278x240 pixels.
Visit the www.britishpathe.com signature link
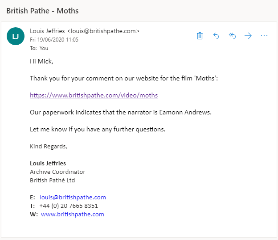point(73,214)
